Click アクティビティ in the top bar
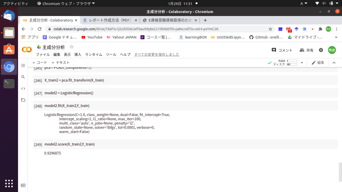This screenshot has width=342, height=192. click(16, 4)
